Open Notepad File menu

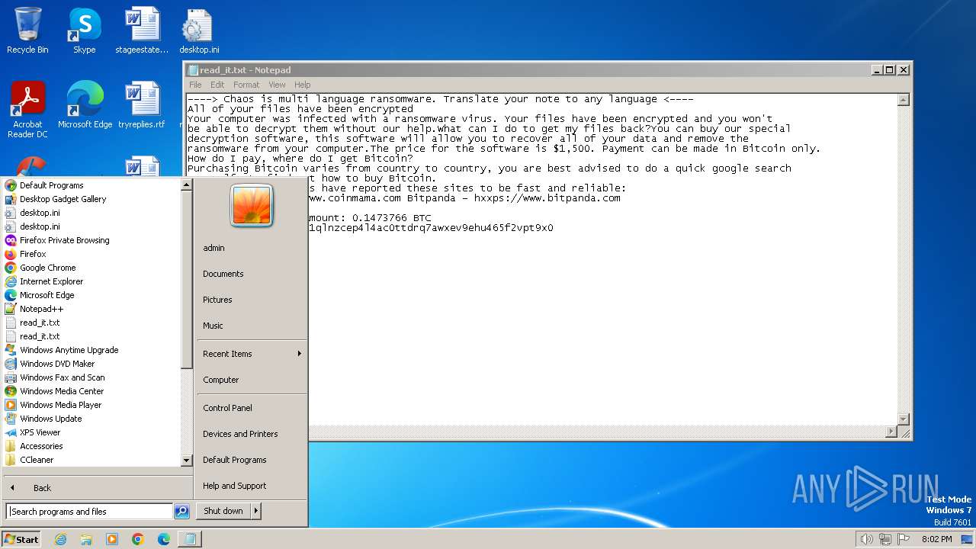(195, 85)
